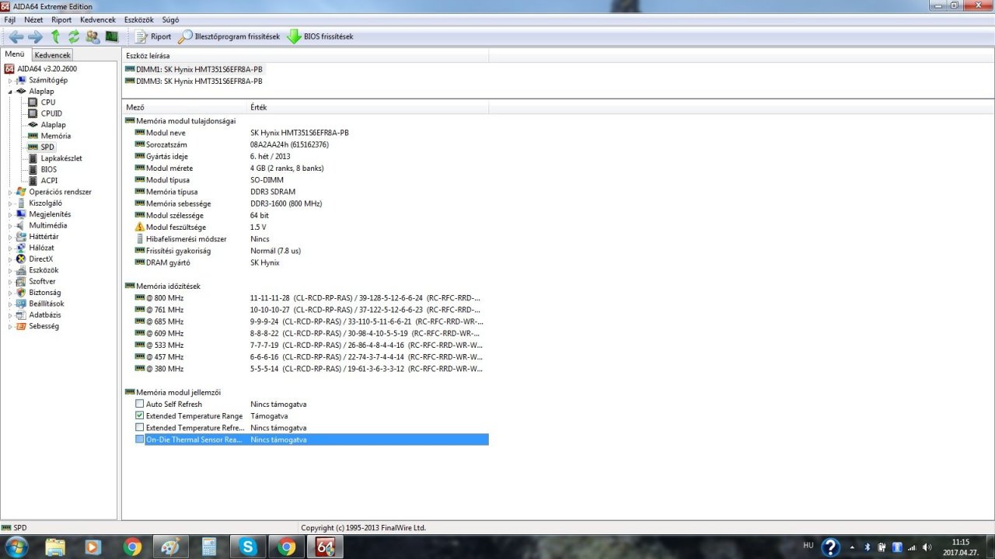Toggle Auto Self Refresh checkbox
The width and height of the screenshot is (995, 559).
click(140, 404)
